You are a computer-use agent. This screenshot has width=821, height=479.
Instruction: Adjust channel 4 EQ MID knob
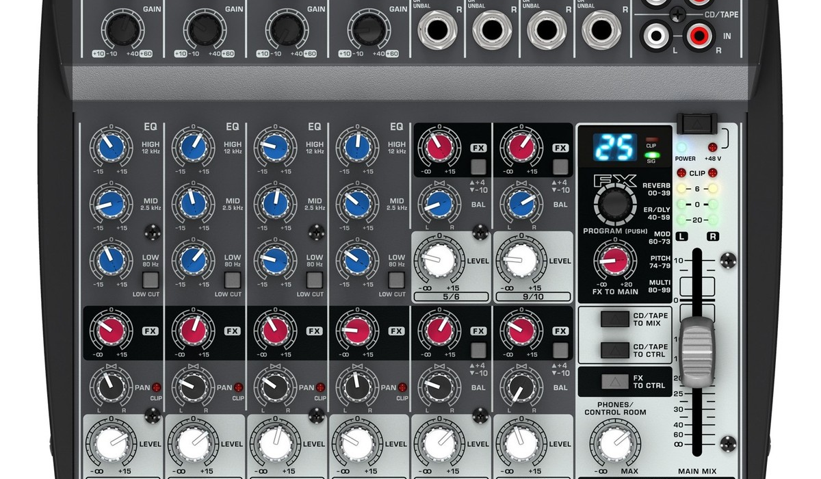click(356, 203)
